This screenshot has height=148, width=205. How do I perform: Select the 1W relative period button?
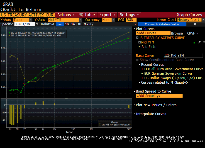pos(73,24)
